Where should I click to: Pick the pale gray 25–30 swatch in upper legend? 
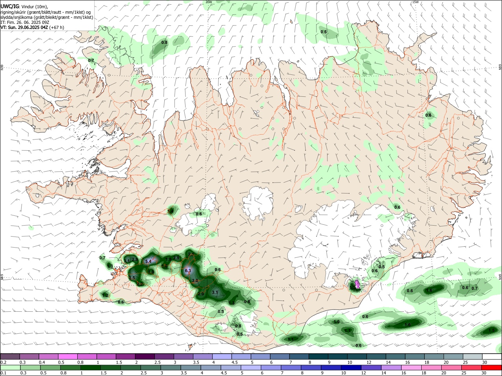coord(472,356)
